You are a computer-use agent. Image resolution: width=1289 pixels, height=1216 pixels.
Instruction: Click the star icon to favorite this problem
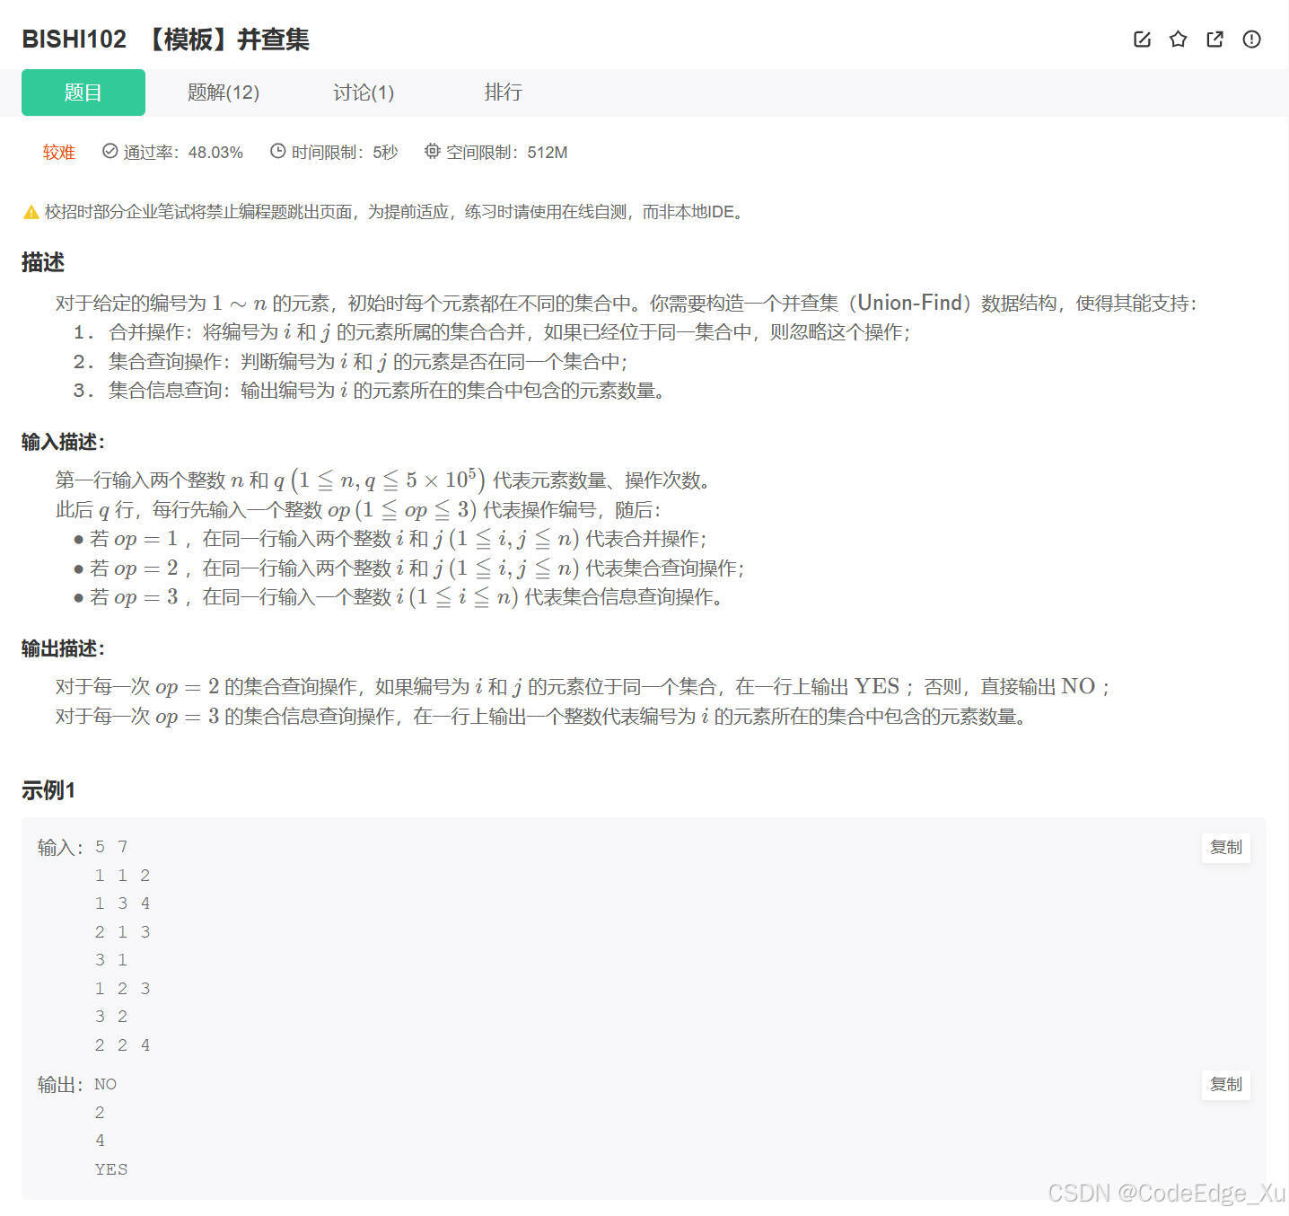tap(1178, 40)
